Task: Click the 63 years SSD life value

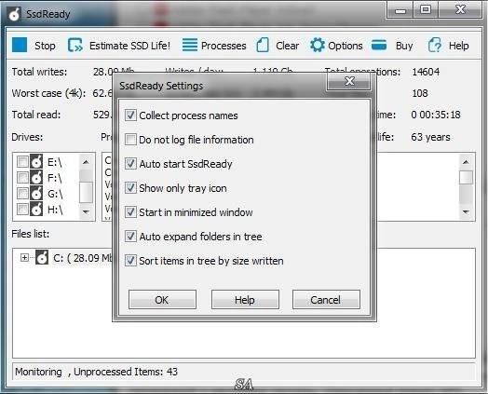Action: [x=430, y=137]
